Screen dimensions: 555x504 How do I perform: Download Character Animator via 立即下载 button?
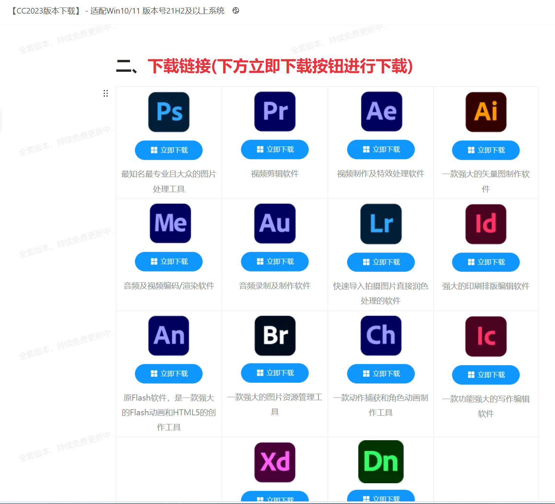coord(381,374)
